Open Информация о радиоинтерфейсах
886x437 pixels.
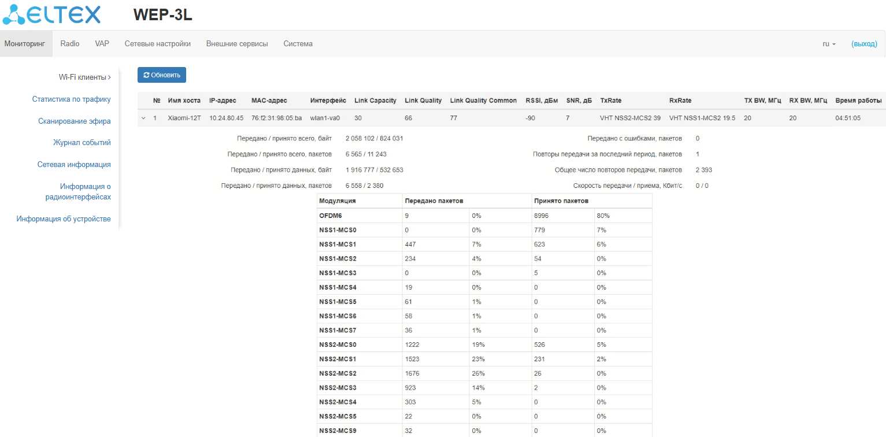(x=78, y=192)
